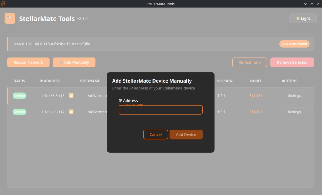This screenshot has width=322, height=195.
Task: Click the IP Address input field
Action: [161, 110]
